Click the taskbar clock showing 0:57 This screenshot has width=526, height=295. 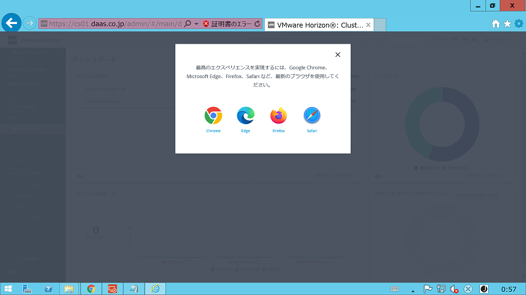click(508, 290)
